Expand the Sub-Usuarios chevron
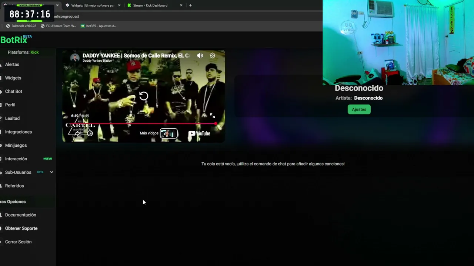Image resolution: width=474 pixels, height=266 pixels. tap(51, 172)
